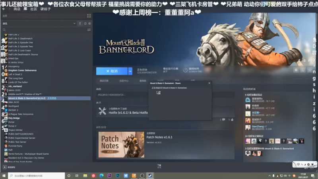Go back with the arrow in Steam navigation
Image resolution: width=318 pixels, height=179 pixels.
(x=4, y=9)
